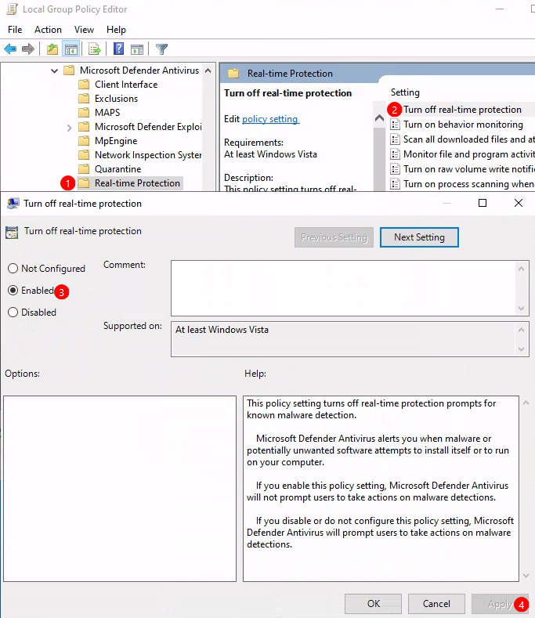This screenshot has height=618, width=535.
Task: Open the Action menu
Action: click(x=48, y=30)
